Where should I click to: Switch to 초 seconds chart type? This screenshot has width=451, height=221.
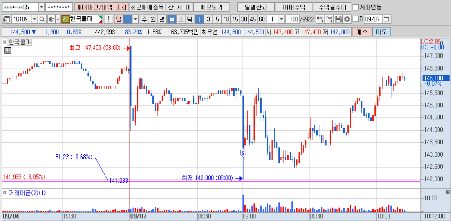[x=180, y=19]
